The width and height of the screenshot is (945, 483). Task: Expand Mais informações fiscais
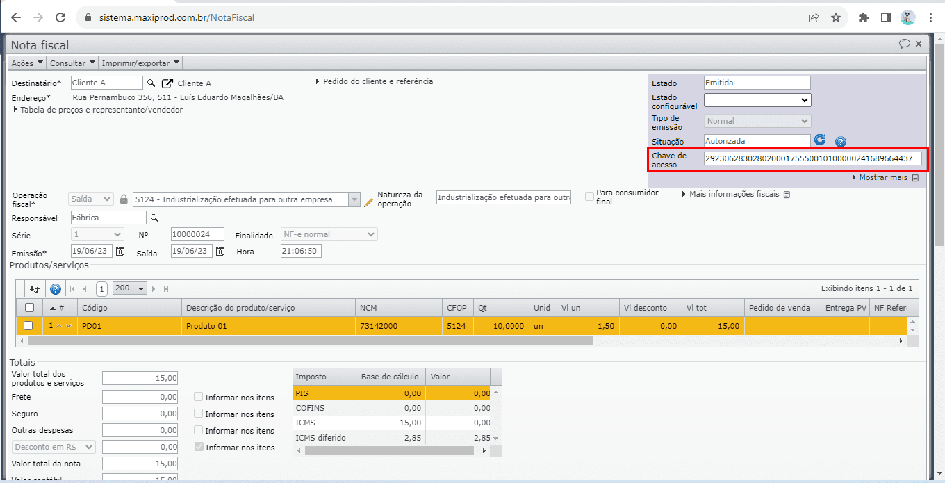point(735,195)
